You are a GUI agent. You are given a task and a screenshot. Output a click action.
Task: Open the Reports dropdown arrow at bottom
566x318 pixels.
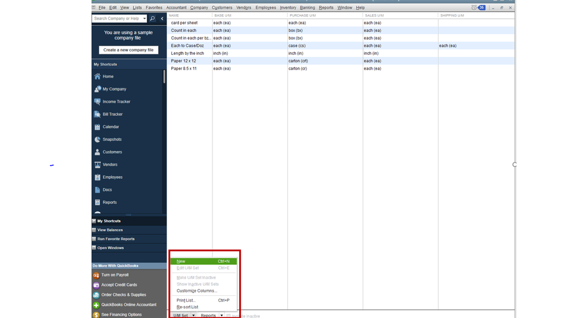click(x=222, y=316)
